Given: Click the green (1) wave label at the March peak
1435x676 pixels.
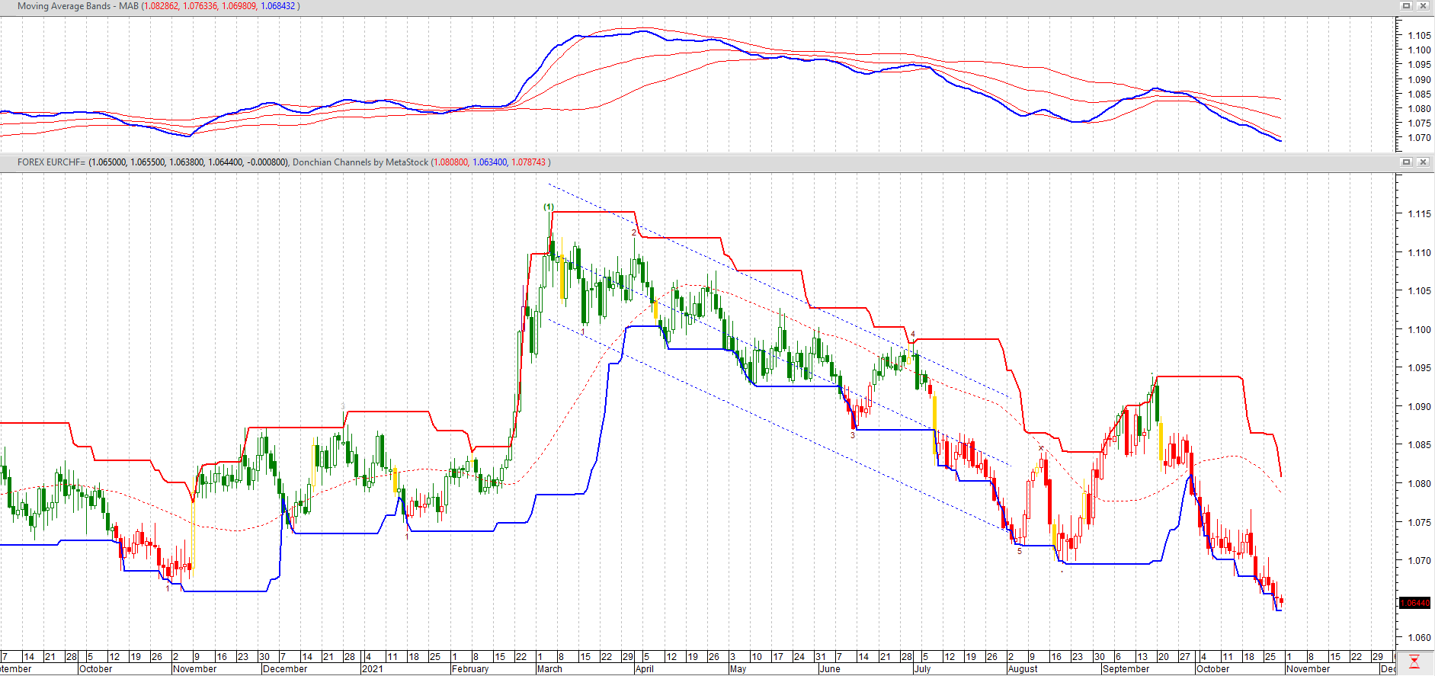Looking at the screenshot, I should (x=548, y=207).
